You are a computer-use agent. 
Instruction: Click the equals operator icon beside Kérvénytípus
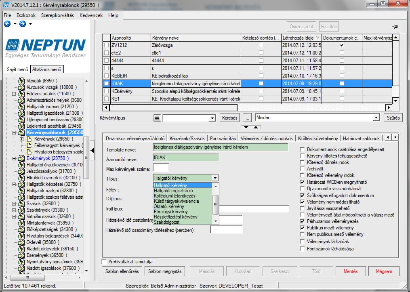(x=157, y=118)
